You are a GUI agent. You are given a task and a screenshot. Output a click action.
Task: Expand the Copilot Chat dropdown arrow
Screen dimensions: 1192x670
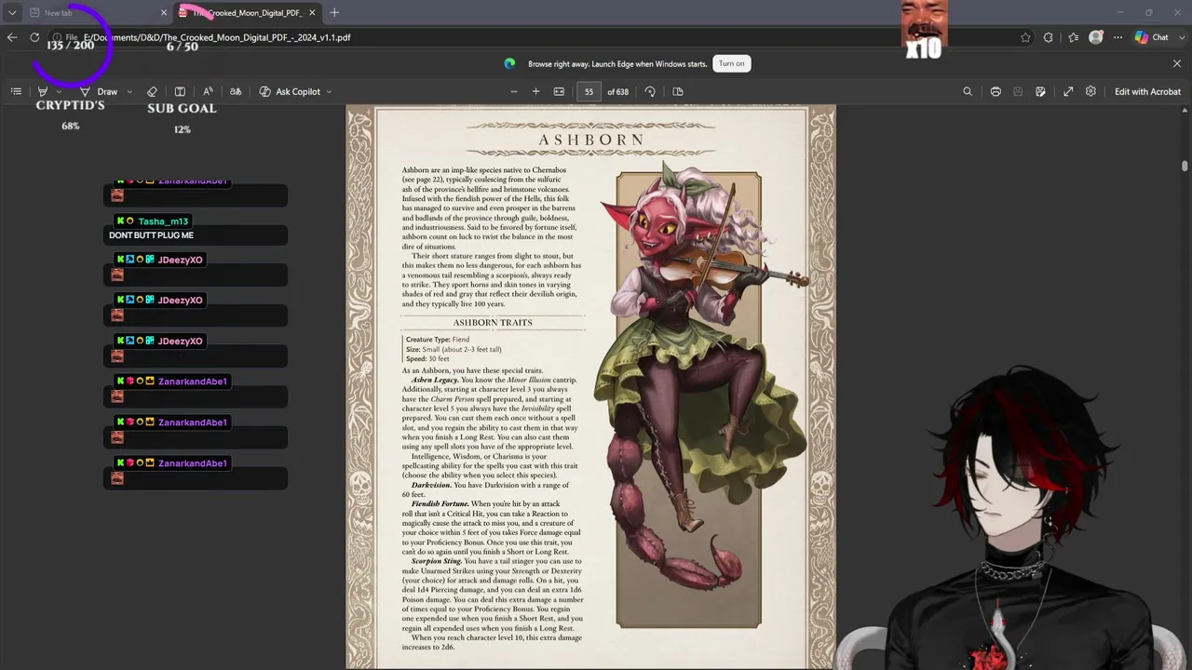[x=1181, y=37]
